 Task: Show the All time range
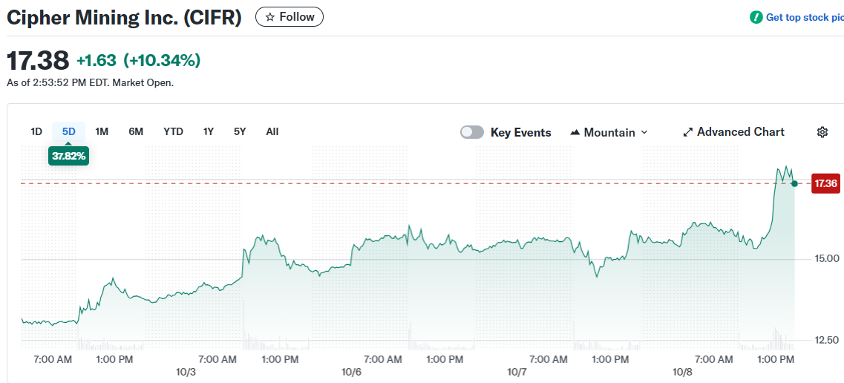coord(272,131)
